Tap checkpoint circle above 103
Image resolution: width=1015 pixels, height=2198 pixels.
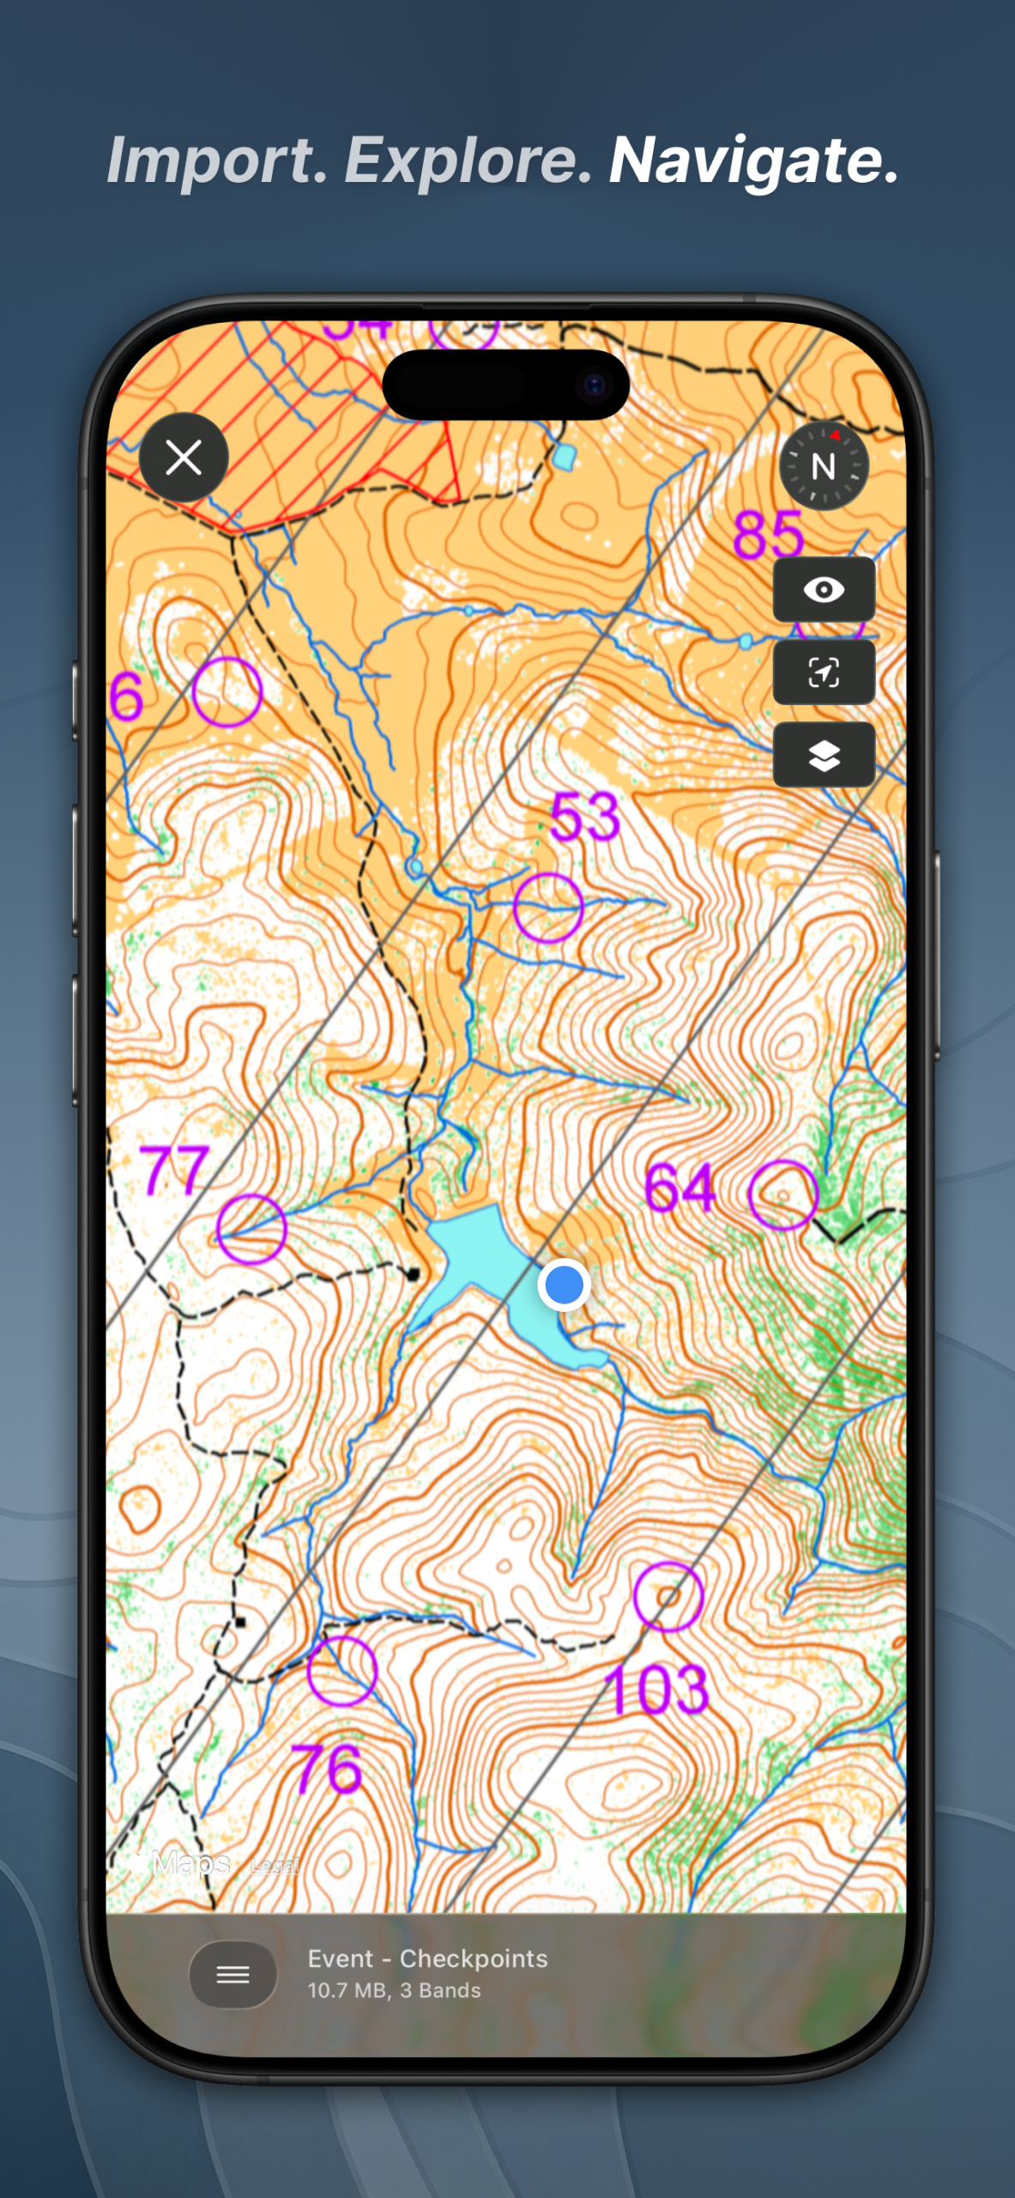pyautogui.click(x=668, y=1597)
